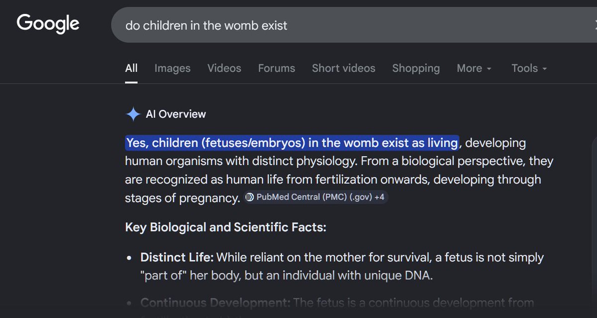Open the More dropdown arrow

click(489, 69)
